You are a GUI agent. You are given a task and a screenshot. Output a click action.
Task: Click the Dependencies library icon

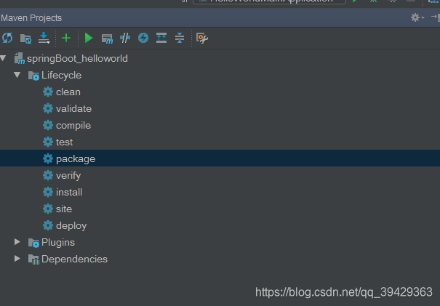pos(33,259)
